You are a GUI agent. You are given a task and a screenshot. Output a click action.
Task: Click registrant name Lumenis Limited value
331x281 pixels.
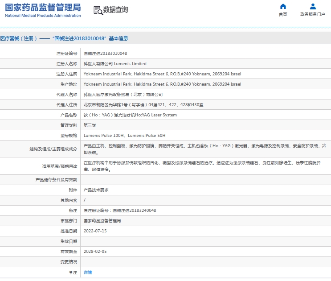point(115,64)
